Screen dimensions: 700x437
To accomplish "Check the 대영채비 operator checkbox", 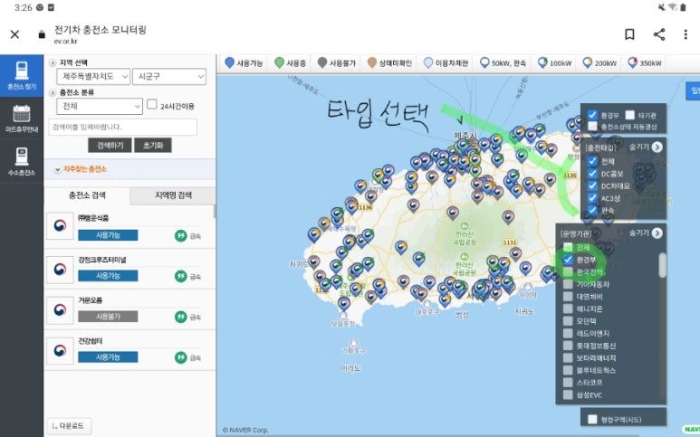I will click(x=568, y=297).
